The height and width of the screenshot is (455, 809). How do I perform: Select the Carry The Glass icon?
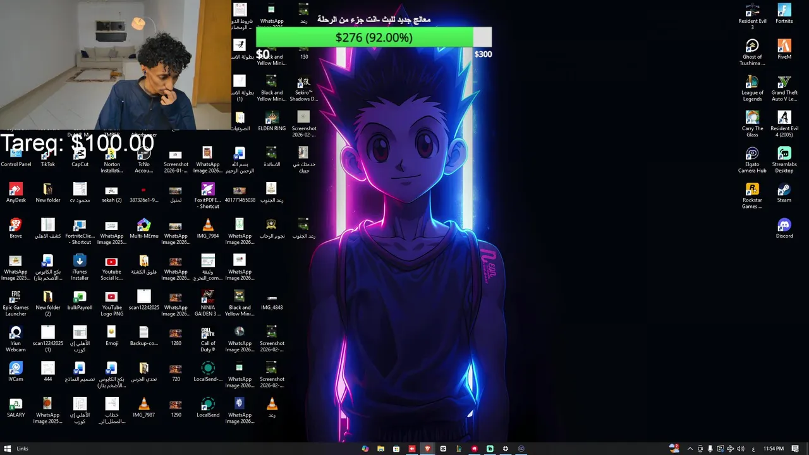(x=752, y=124)
